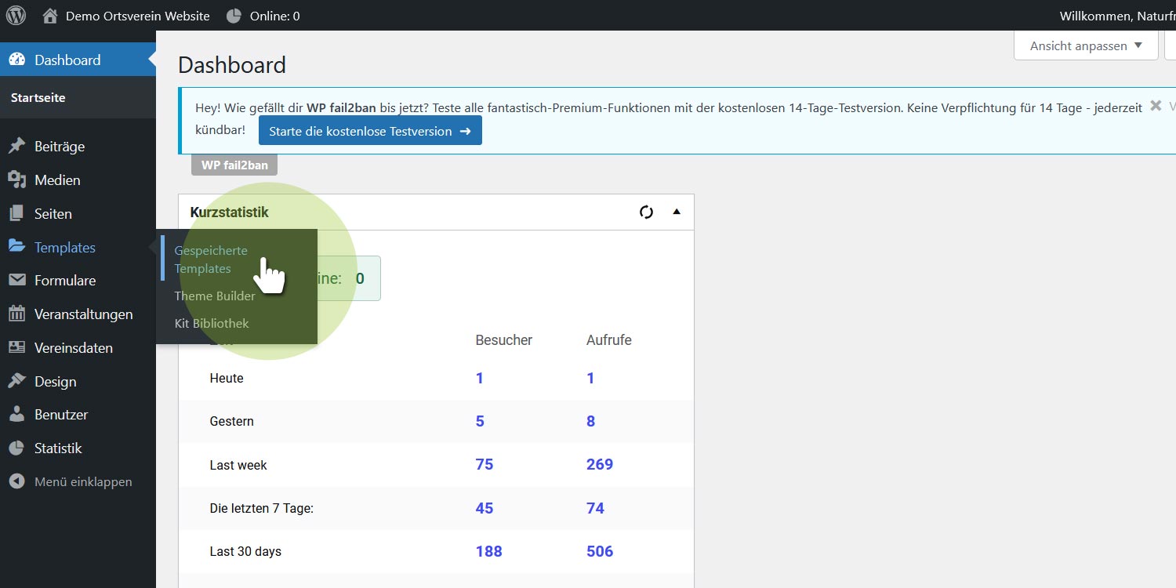Click the WordPress logo icon
This screenshot has width=1176, height=588.
(x=16, y=16)
